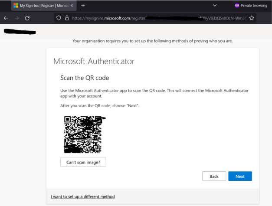Go back with the Back button

(x=214, y=176)
